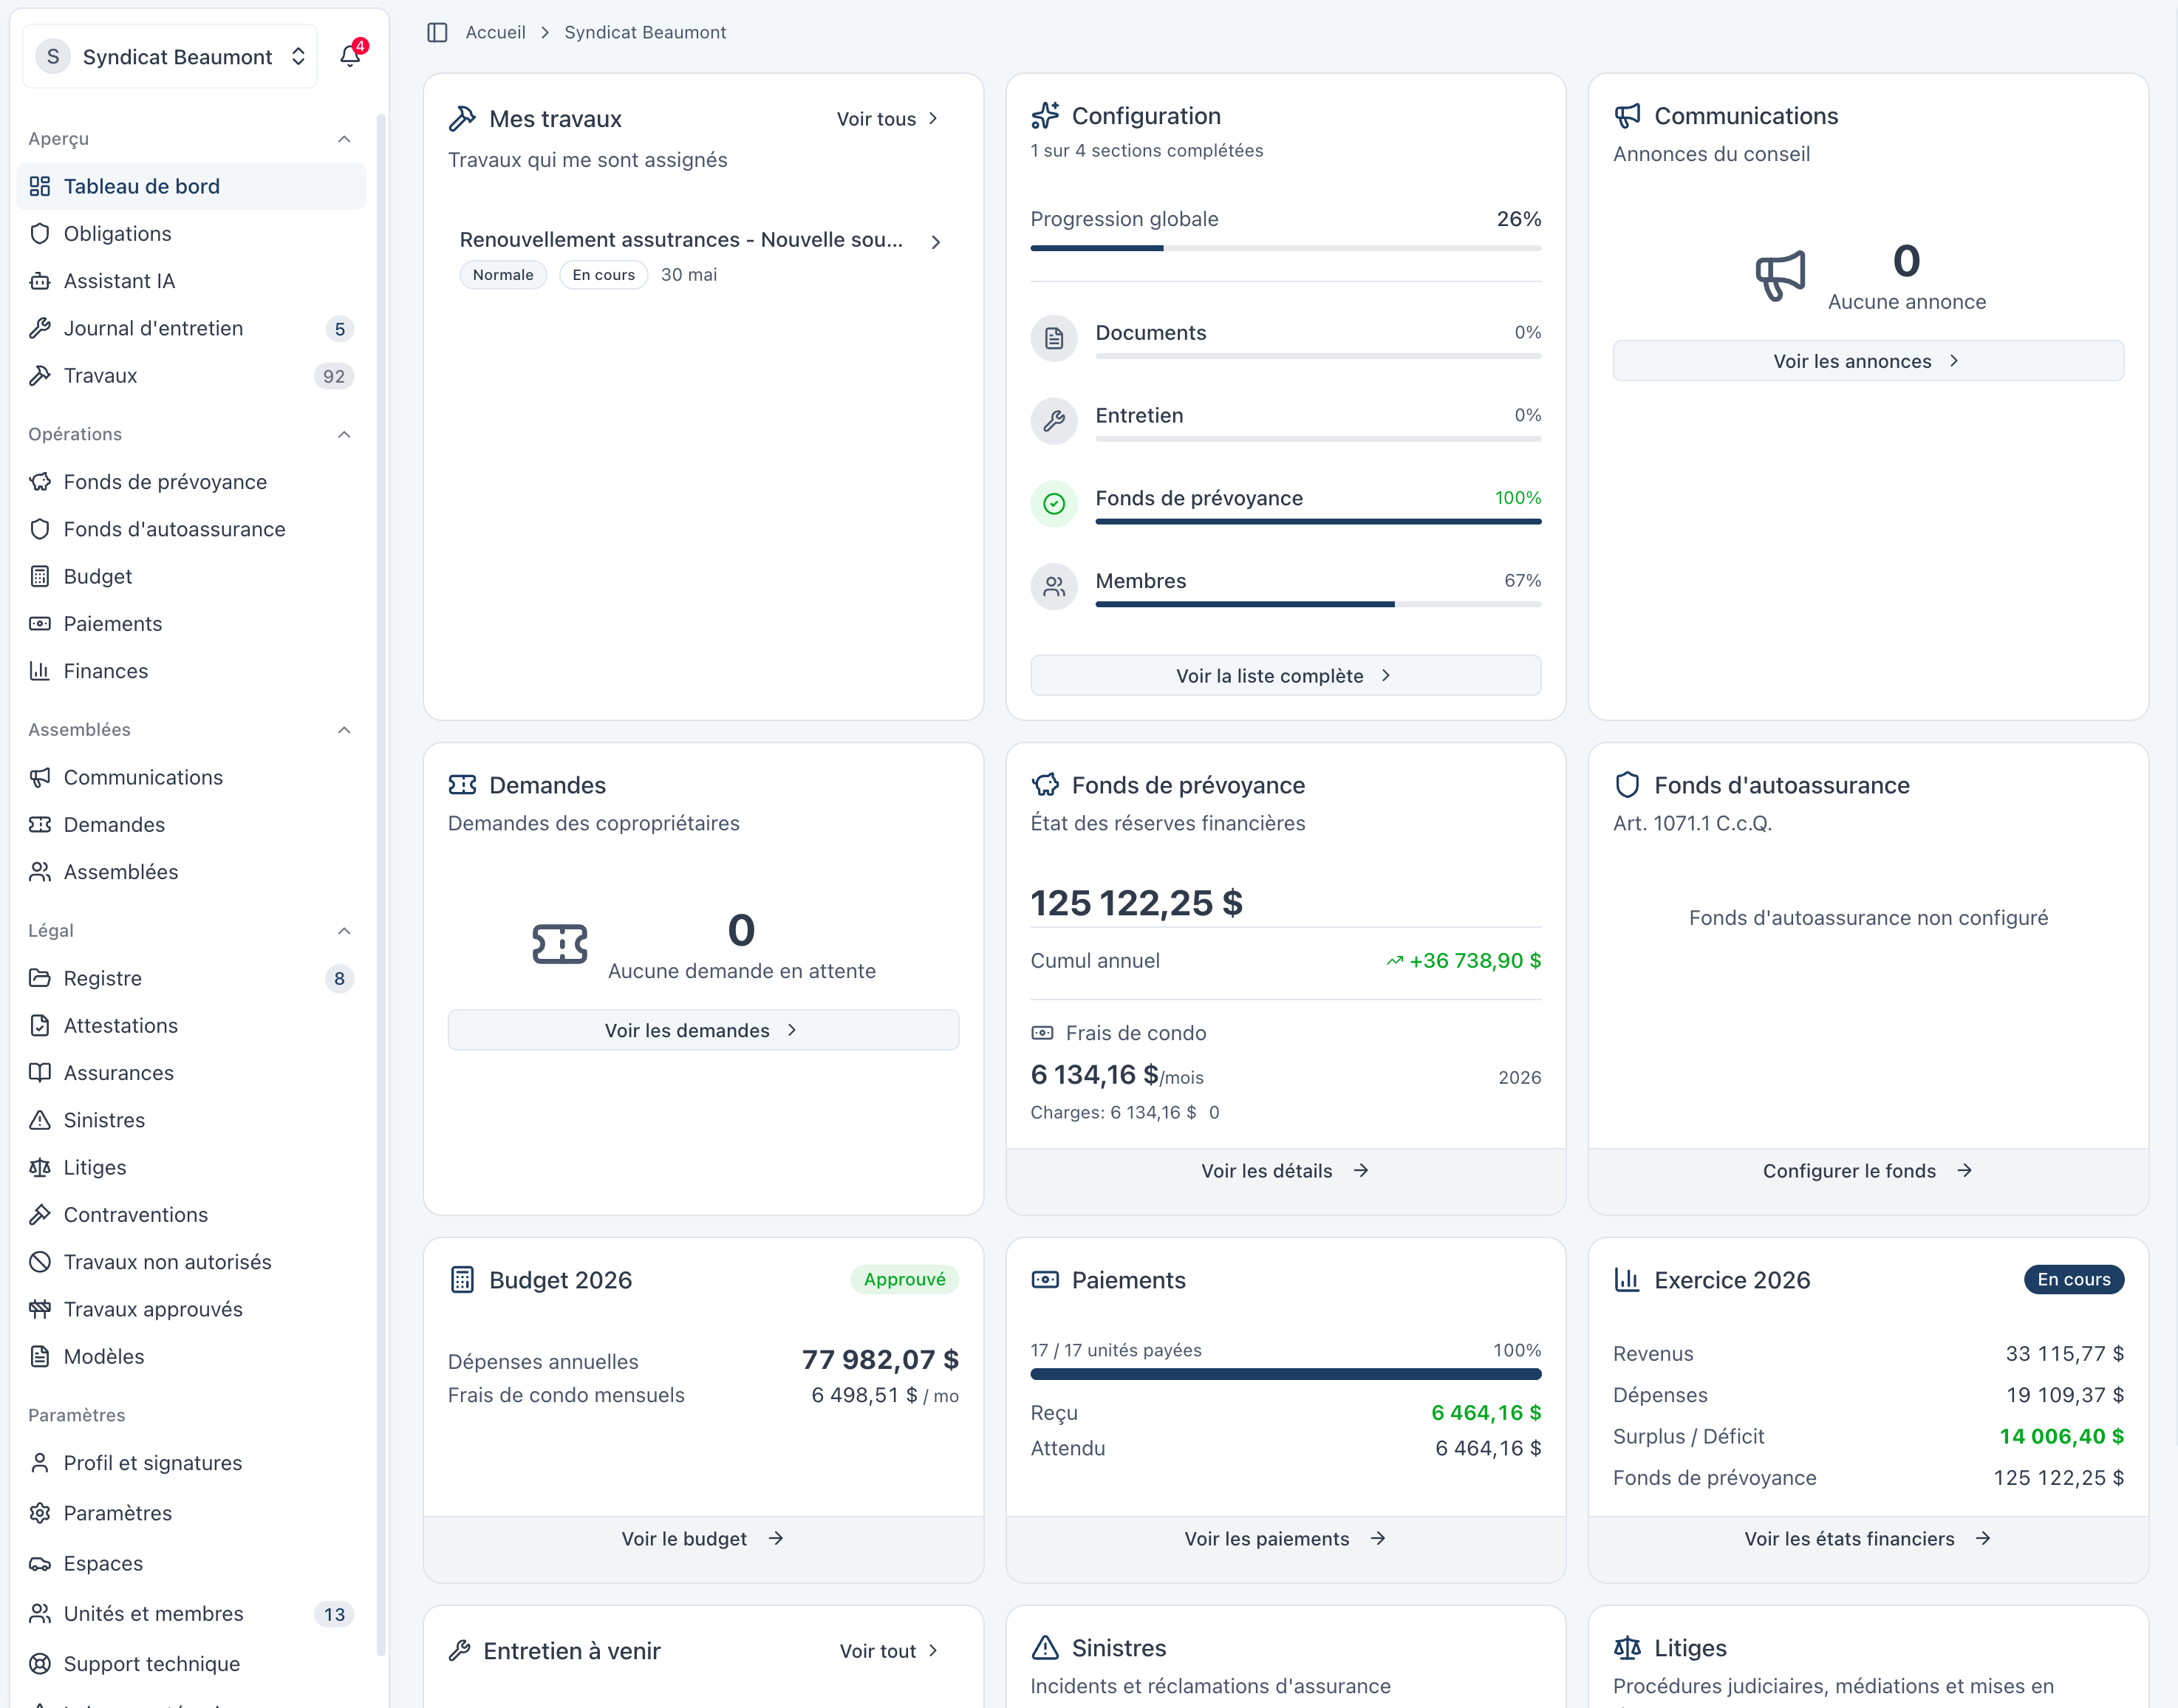Click the Paramètres gear icon
This screenshot has width=2178, height=1708.
40,1513
